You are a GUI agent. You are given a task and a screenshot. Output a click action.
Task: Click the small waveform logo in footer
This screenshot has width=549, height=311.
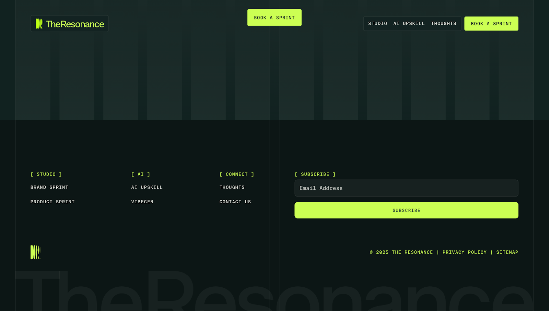click(35, 252)
